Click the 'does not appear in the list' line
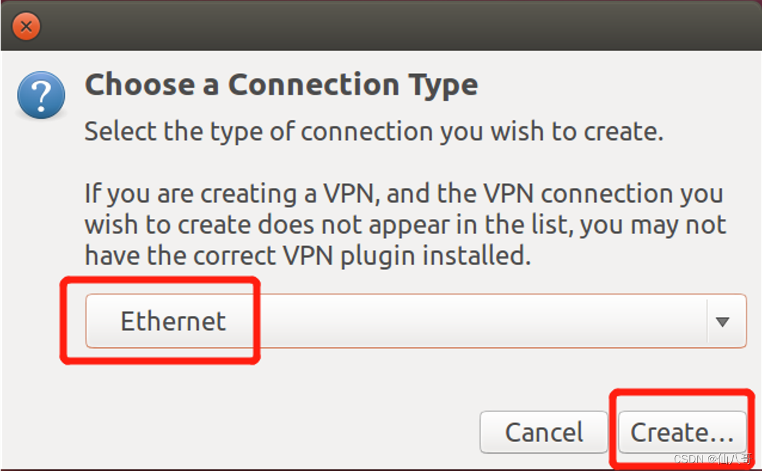The width and height of the screenshot is (762, 471). (x=405, y=225)
